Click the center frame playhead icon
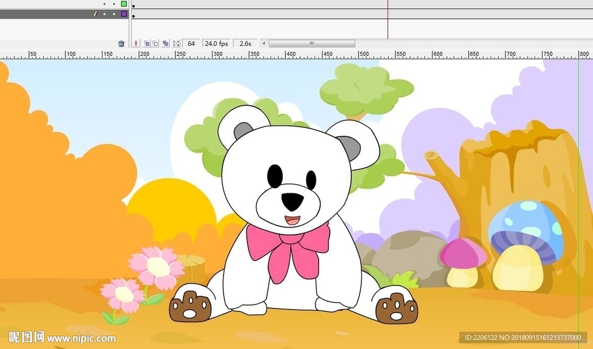This screenshot has width=593, height=349. coord(136,43)
